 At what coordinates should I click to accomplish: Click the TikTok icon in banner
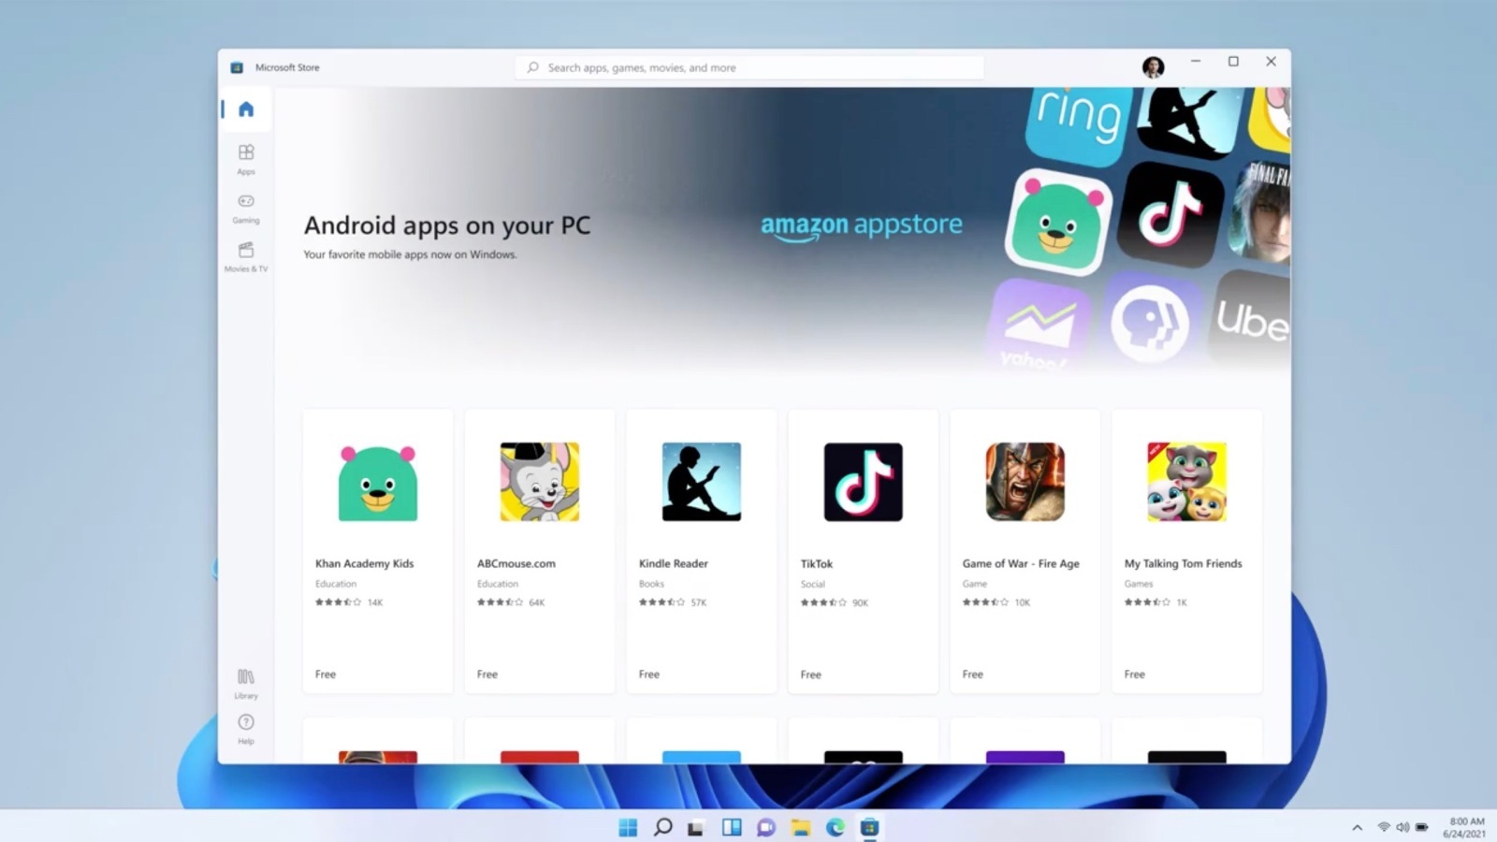coord(1170,215)
